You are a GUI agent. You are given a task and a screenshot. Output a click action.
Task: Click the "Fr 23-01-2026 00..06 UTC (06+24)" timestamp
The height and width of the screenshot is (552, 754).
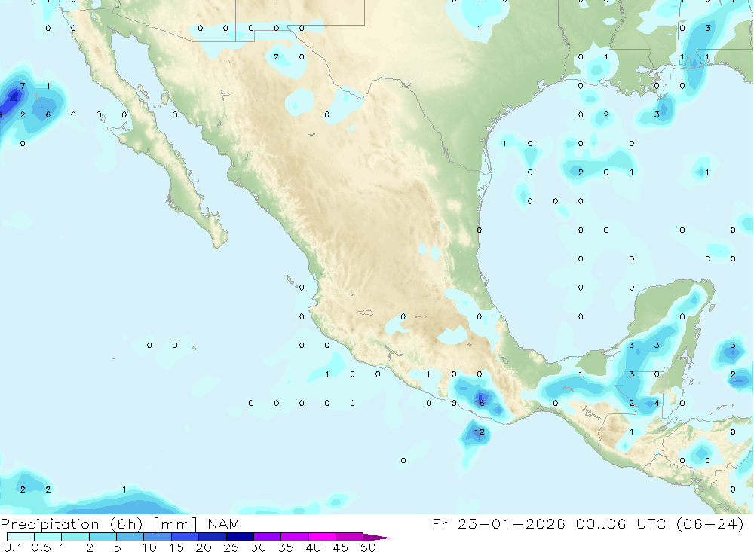[x=587, y=524]
